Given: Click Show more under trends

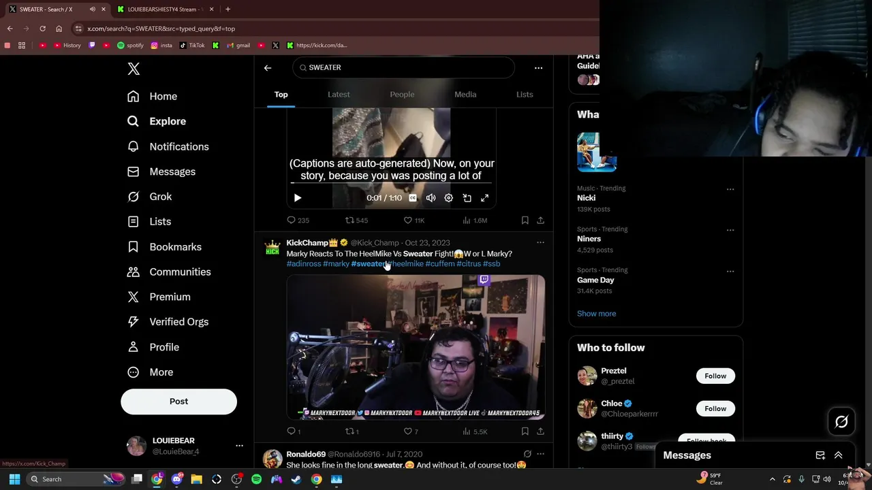Looking at the screenshot, I should pyautogui.click(x=596, y=314).
